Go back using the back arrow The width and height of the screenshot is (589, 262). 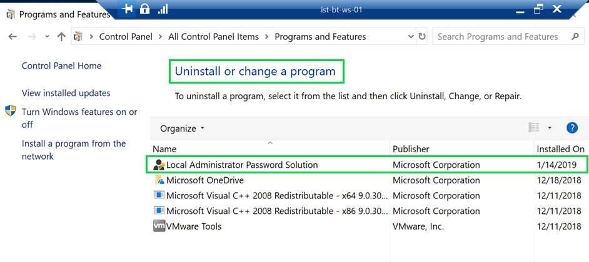pyautogui.click(x=13, y=37)
